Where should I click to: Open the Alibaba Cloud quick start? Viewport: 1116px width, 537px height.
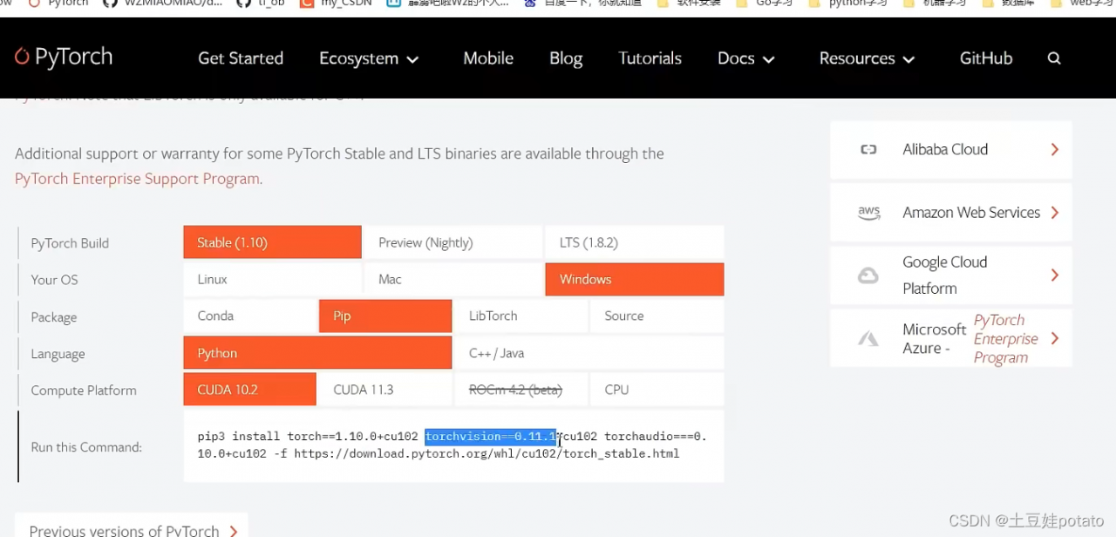(x=951, y=149)
